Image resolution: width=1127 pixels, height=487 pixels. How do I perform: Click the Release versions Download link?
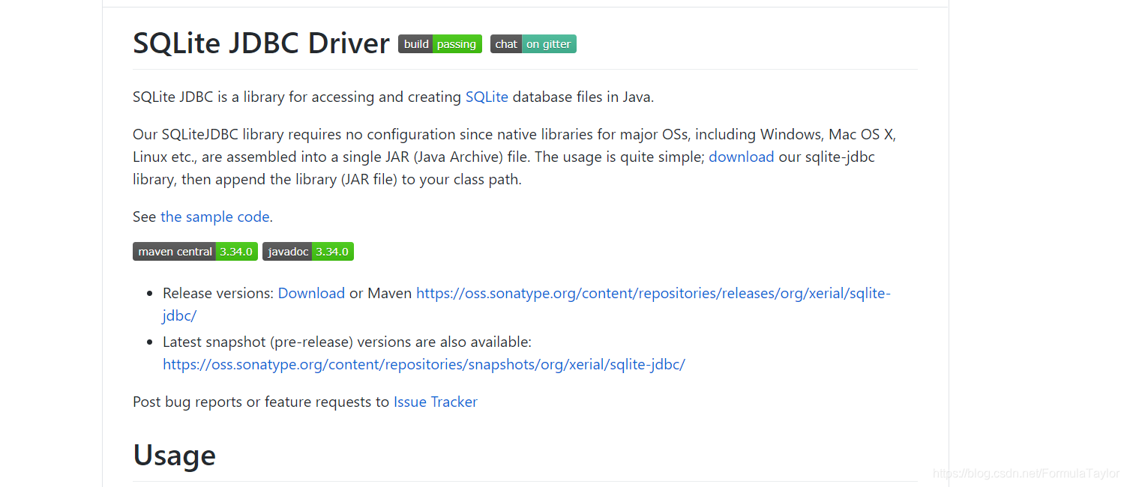pos(311,293)
